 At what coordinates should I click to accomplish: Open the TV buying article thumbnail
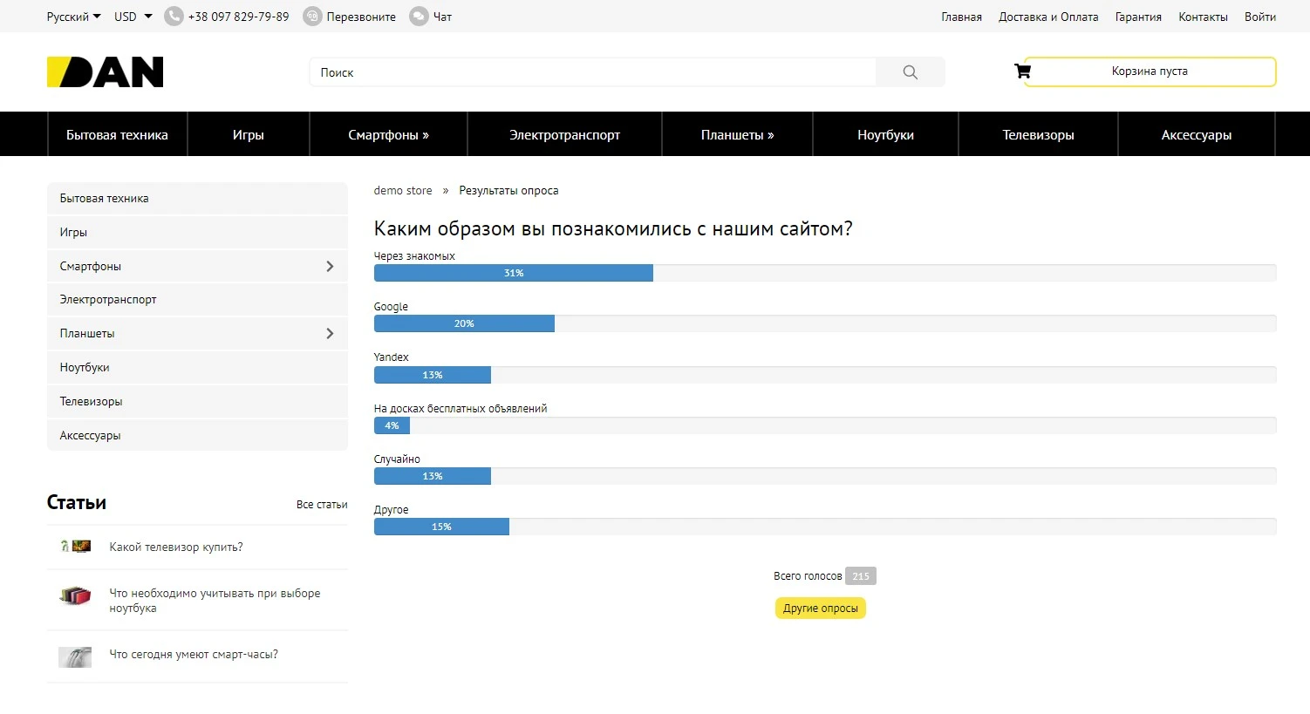[x=76, y=547]
